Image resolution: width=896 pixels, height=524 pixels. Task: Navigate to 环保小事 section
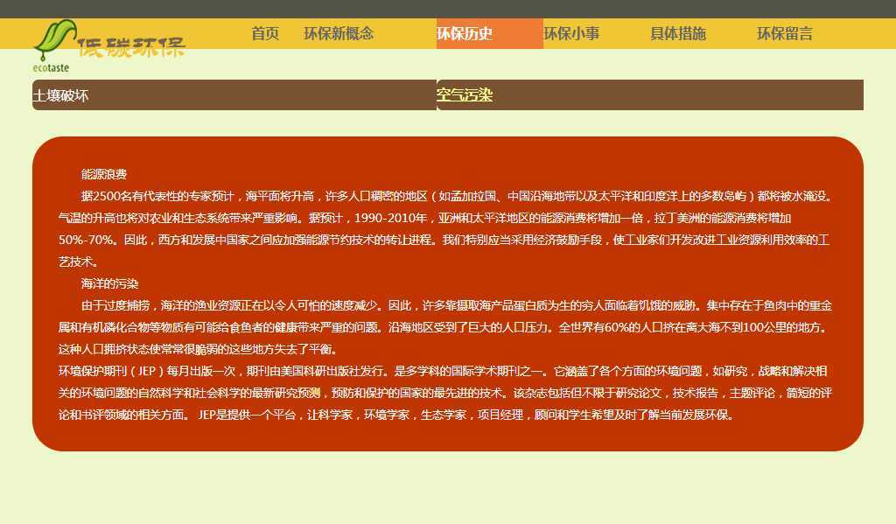click(x=571, y=34)
